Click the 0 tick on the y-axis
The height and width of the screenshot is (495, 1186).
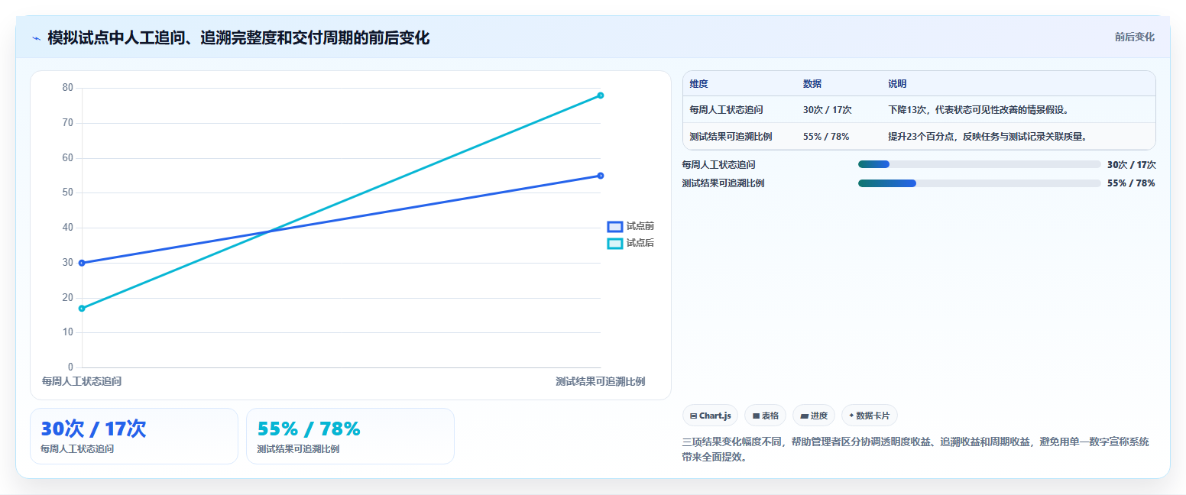point(70,367)
